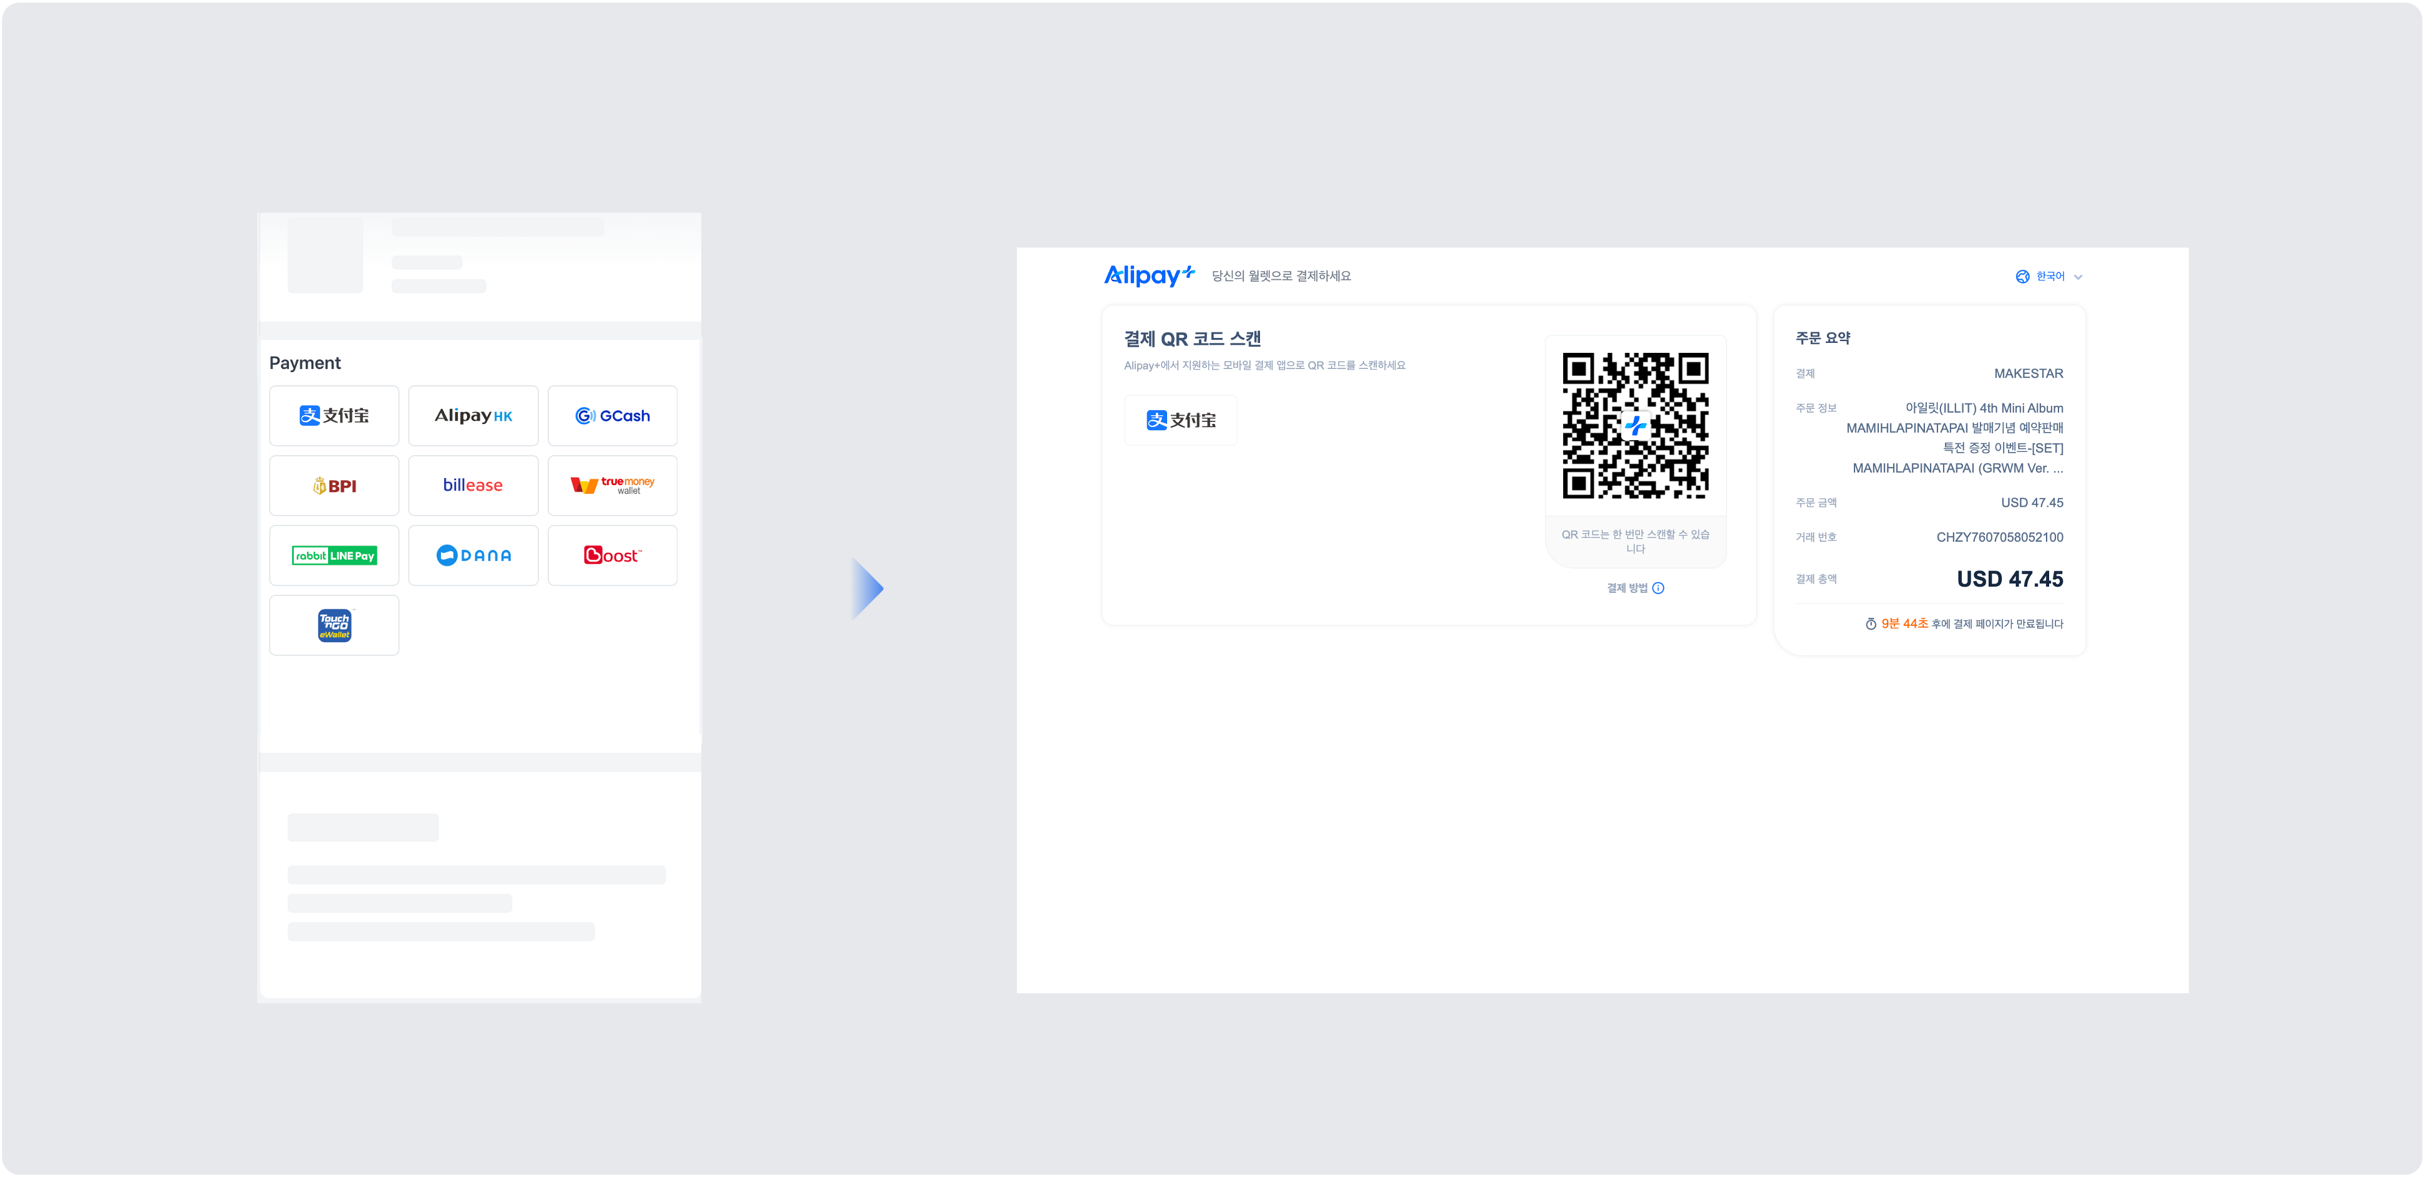Click the blue arrow between the panels
2424x1177 pixels.
pos(866,588)
